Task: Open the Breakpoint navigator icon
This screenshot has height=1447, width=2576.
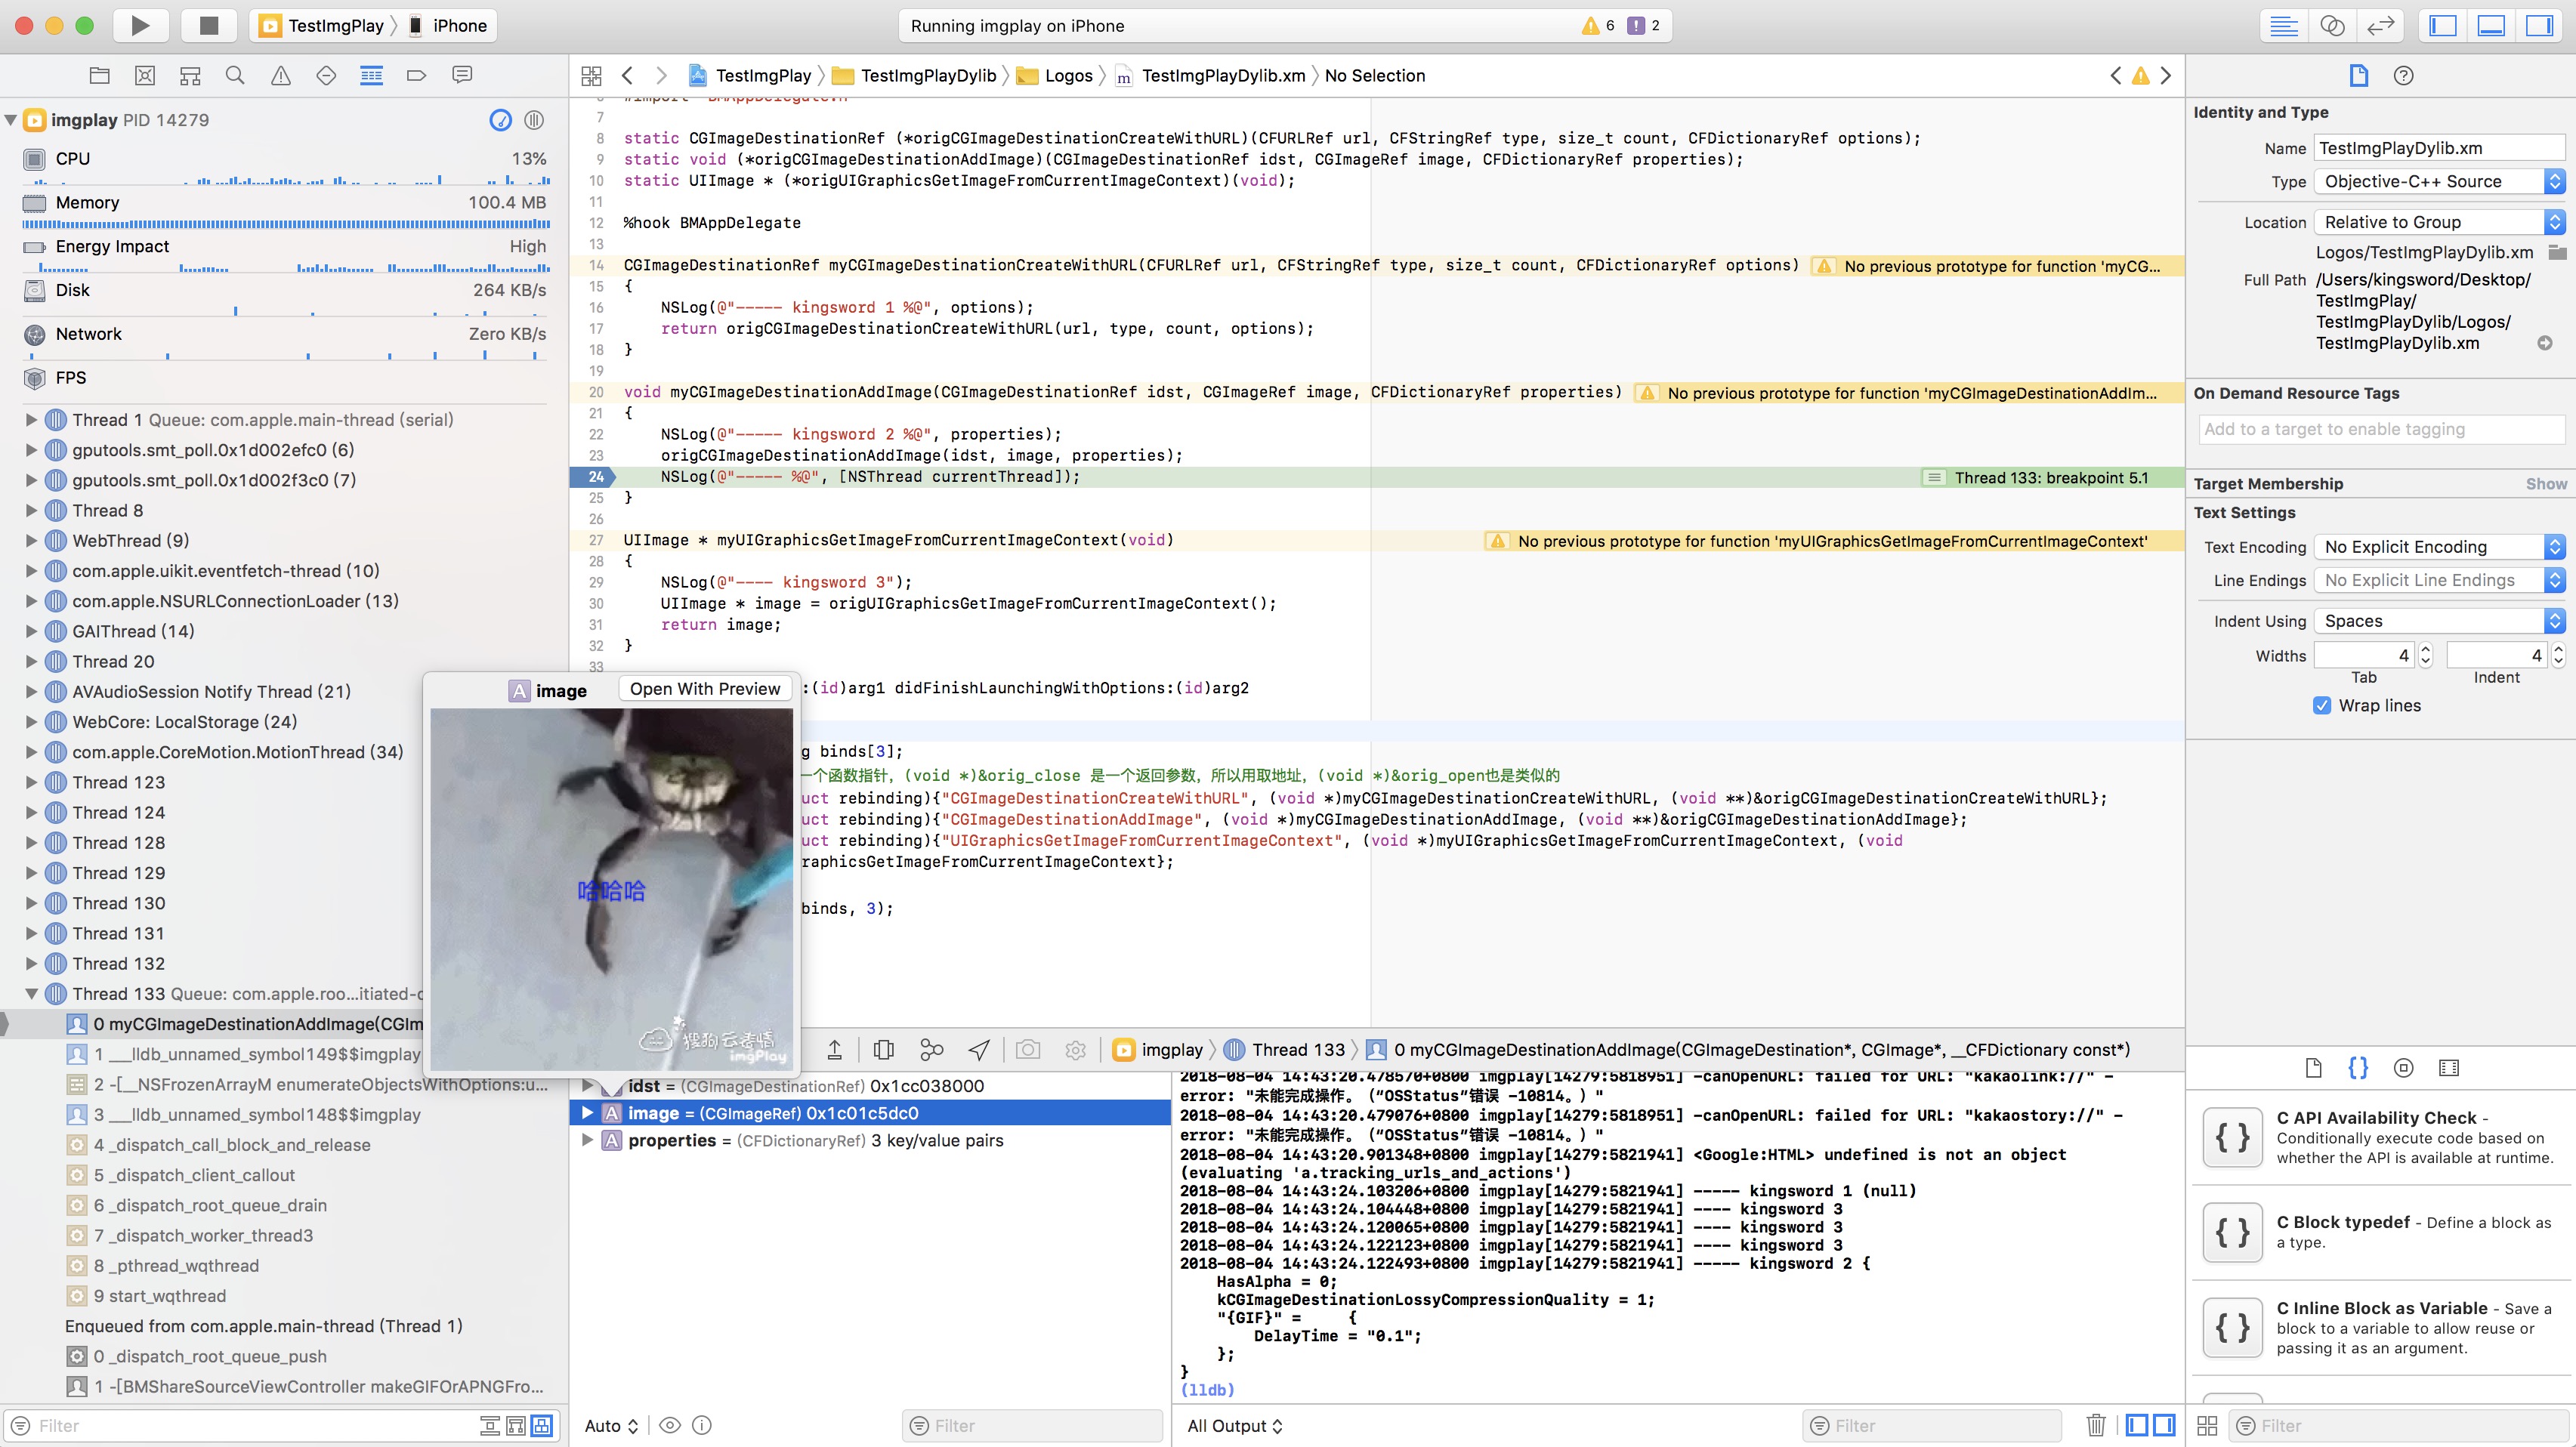Action: [417, 75]
